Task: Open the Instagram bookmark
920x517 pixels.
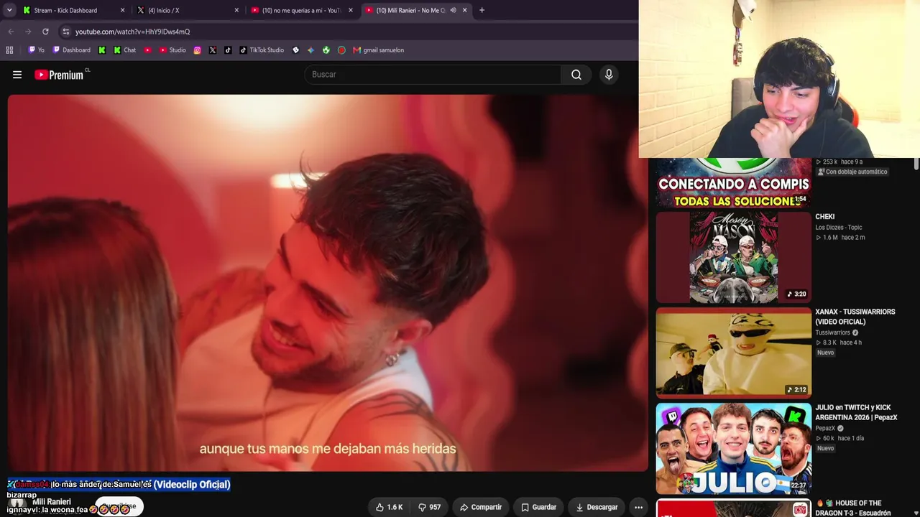Action: 197,50
